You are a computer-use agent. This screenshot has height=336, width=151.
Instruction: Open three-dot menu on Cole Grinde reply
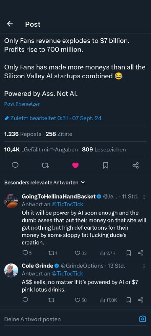click(144, 266)
